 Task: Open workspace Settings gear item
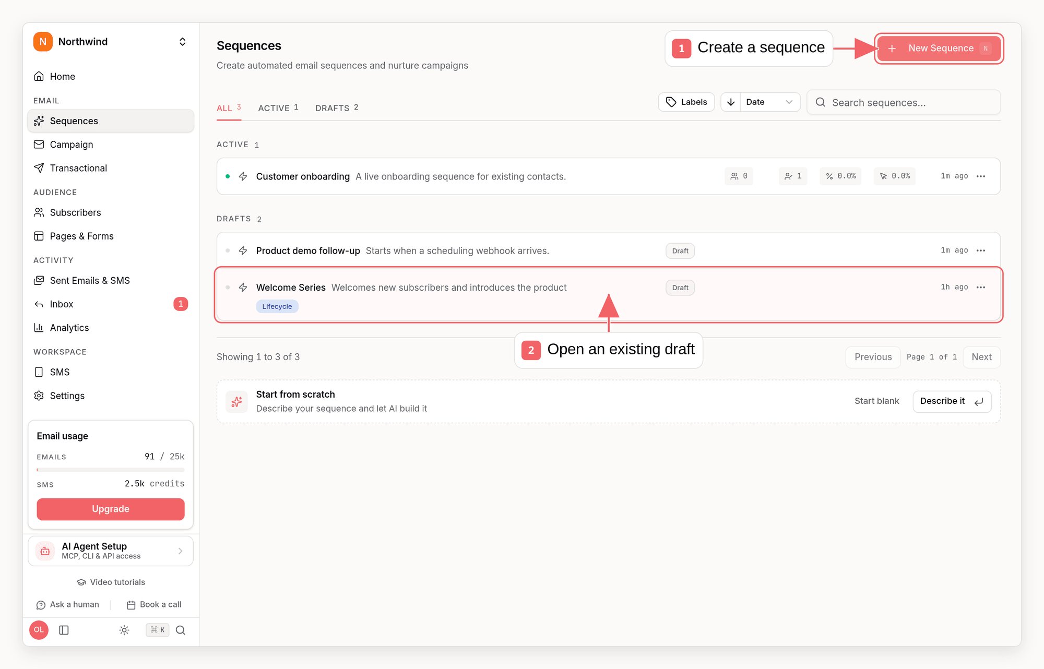coord(110,396)
